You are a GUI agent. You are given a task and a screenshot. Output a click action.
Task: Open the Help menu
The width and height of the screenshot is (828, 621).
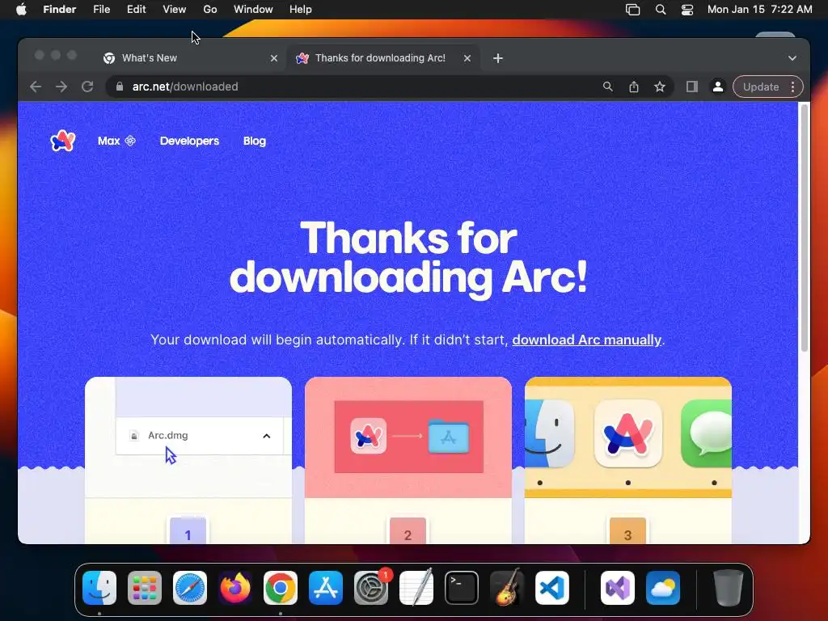301,10
